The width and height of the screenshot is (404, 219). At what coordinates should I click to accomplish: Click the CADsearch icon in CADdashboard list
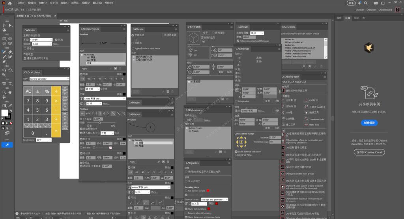tap(282, 187)
